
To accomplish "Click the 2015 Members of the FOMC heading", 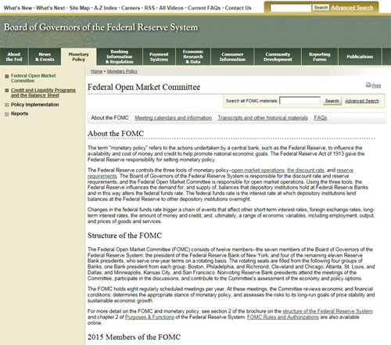I will coord(134,337).
